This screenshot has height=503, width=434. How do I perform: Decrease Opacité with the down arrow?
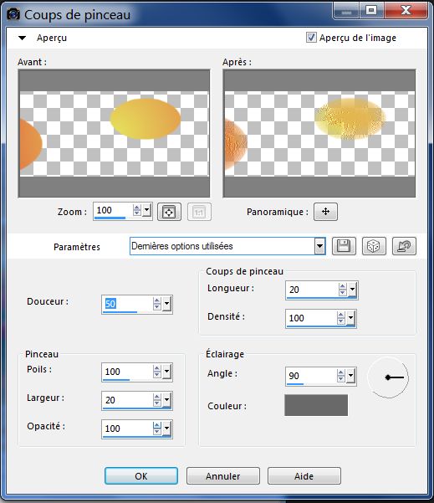point(156,432)
